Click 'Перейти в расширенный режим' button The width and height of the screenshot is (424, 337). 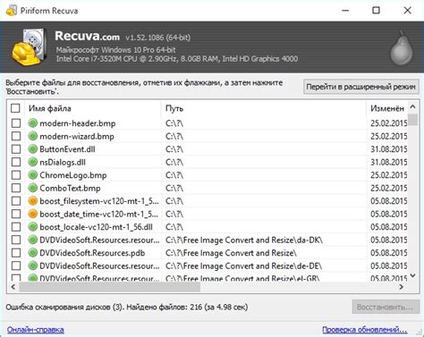361,87
